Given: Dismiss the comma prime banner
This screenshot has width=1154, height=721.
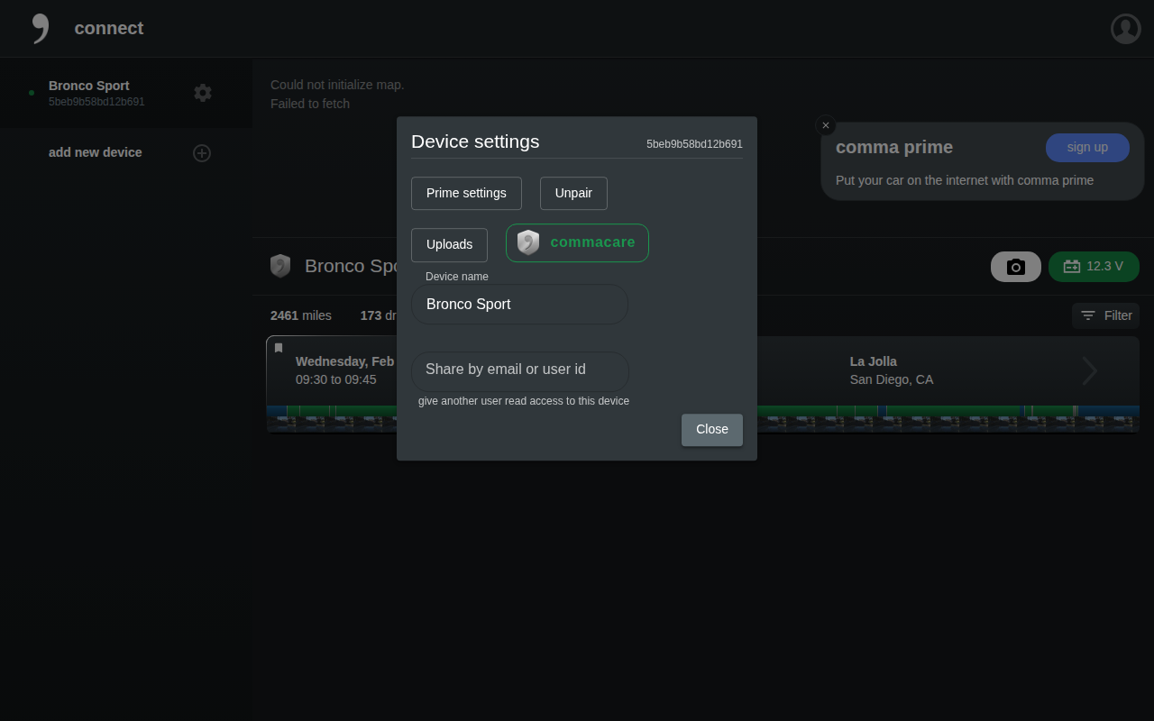Looking at the screenshot, I should point(825,126).
